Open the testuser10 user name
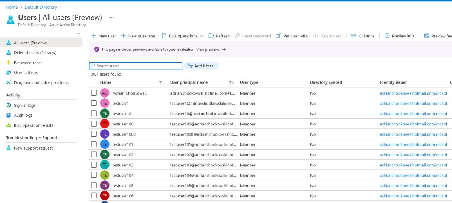The width and height of the screenshot is (452, 203). [122, 114]
